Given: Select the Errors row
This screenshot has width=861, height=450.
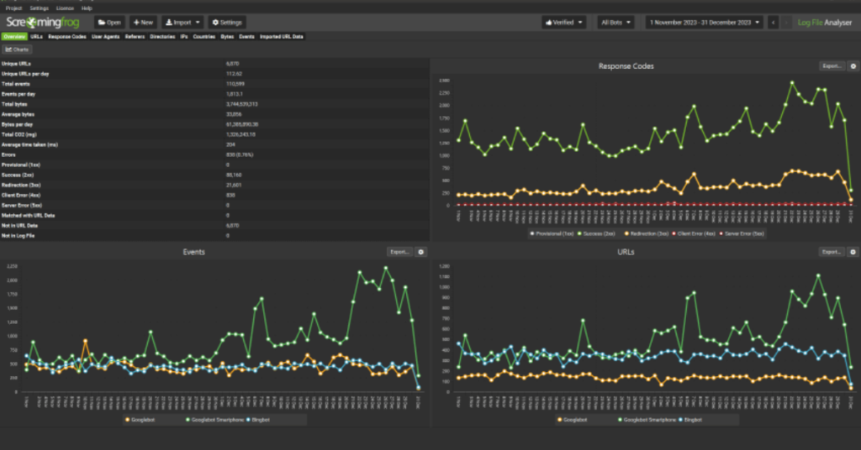Looking at the screenshot, I should coord(214,154).
